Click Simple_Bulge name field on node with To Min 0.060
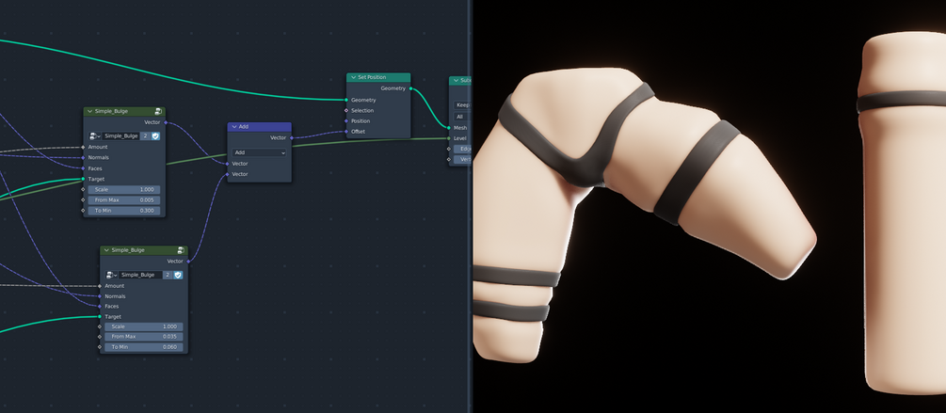 (140, 275)
